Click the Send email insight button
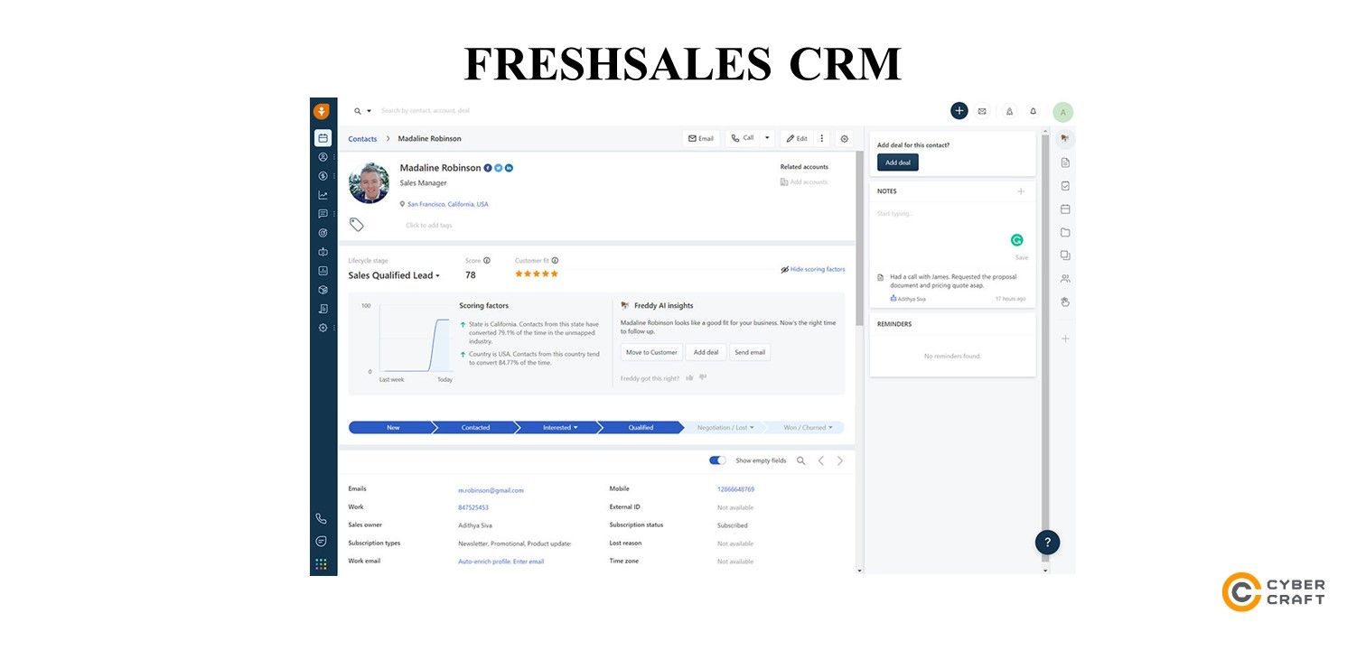Screen dimensions: 1366x650 (750, 352)
